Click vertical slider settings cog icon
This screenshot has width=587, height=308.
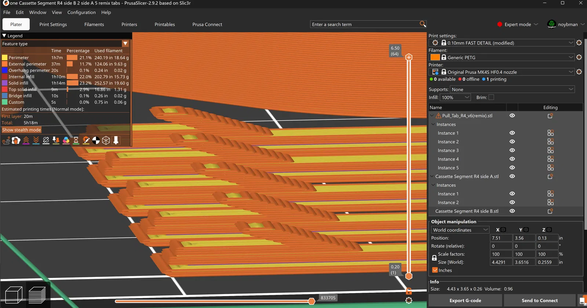pyautogui.click(x=409, y=300)
